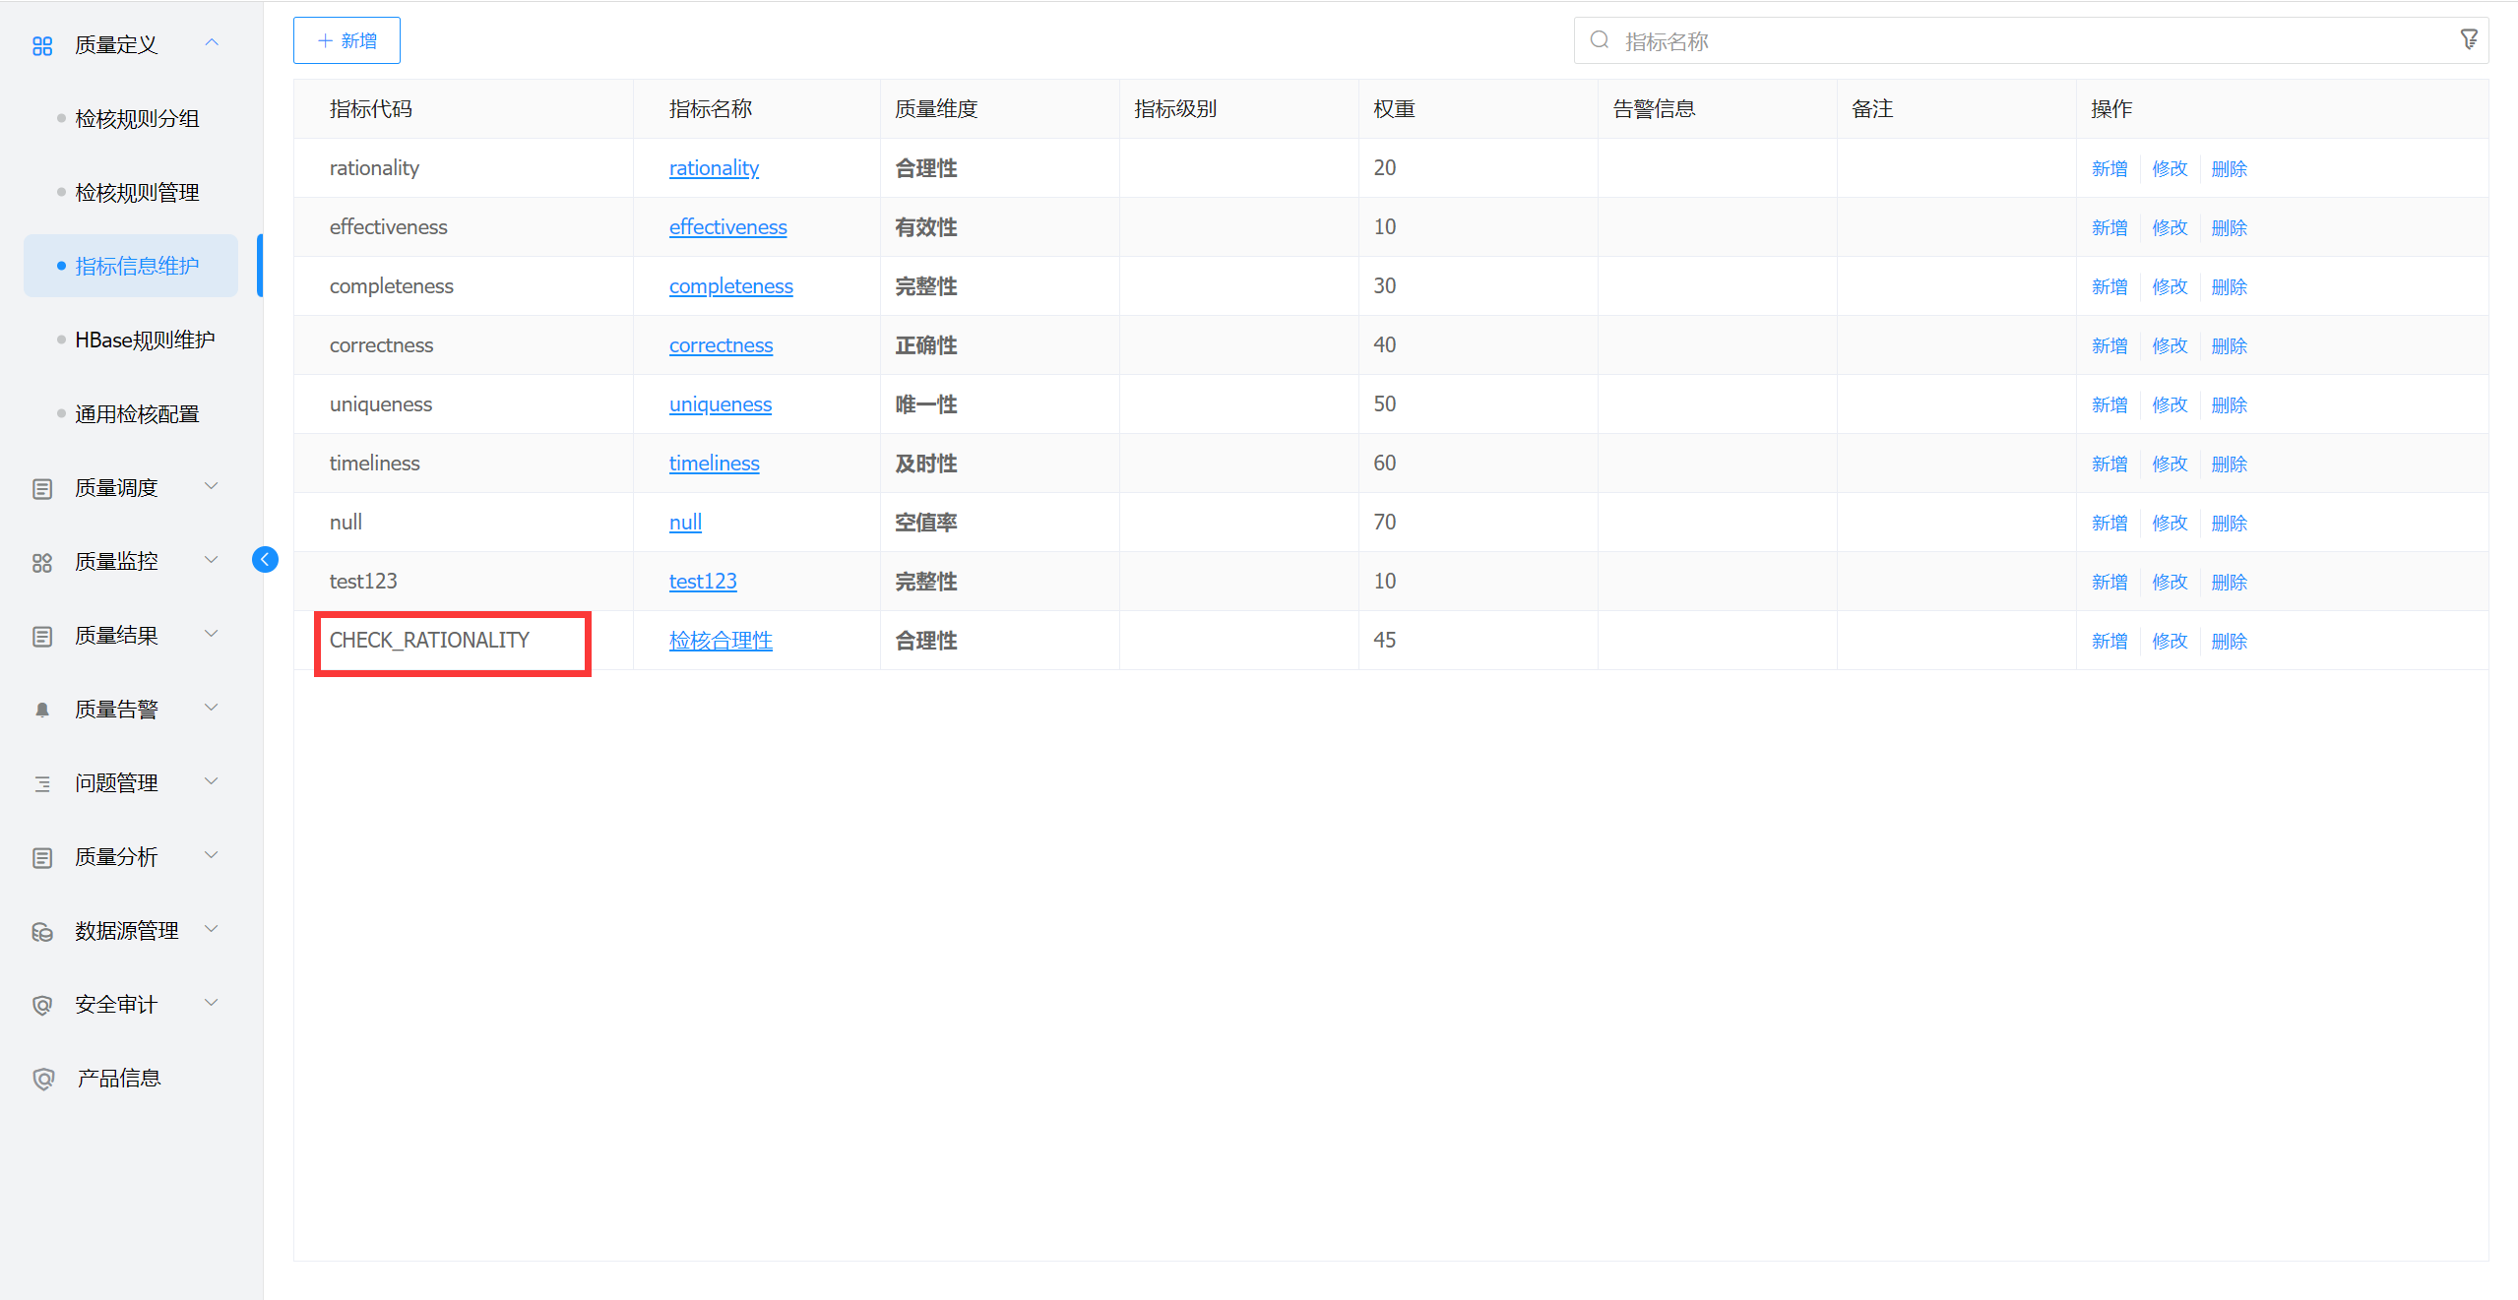
Task: Click the search magnifier icon
Action: pos(1600,40)
